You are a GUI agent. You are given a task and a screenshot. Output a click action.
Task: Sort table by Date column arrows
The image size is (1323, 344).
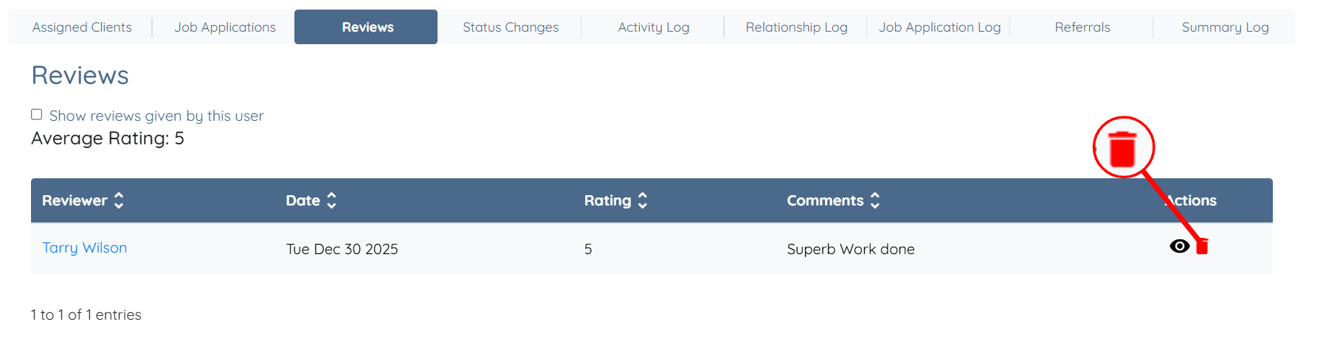(x=331, y=200)
